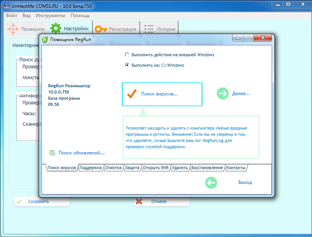Select 'Выполнять на: C:\Windows' radio button
The image size is (312, 237).
point(127,65)
